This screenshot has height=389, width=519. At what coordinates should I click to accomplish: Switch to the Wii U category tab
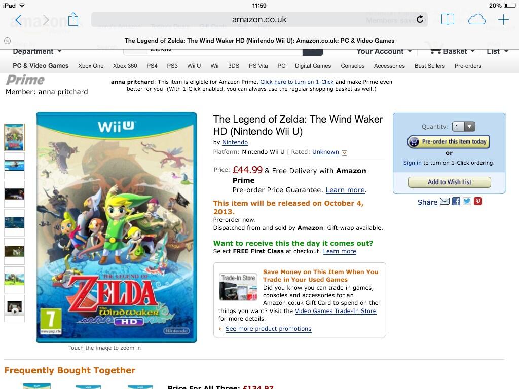[194, 66]
